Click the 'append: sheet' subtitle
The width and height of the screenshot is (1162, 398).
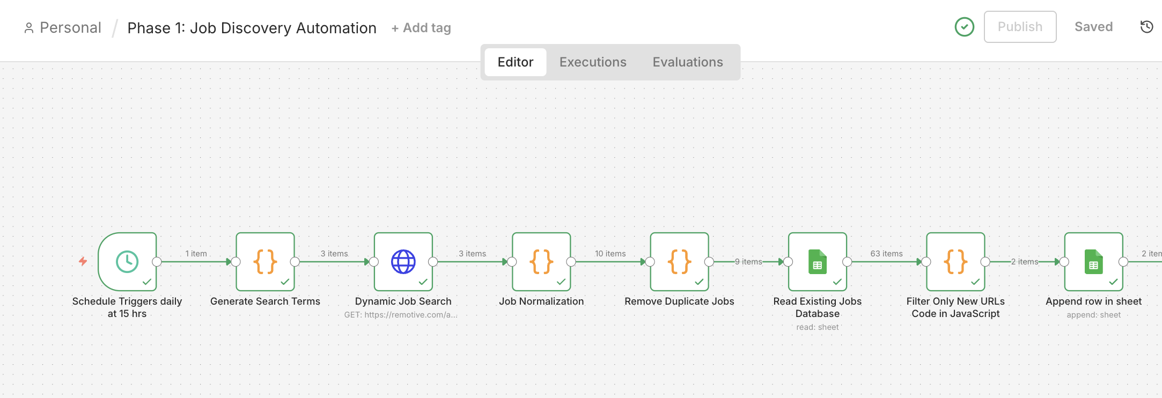click(1094, 315)
